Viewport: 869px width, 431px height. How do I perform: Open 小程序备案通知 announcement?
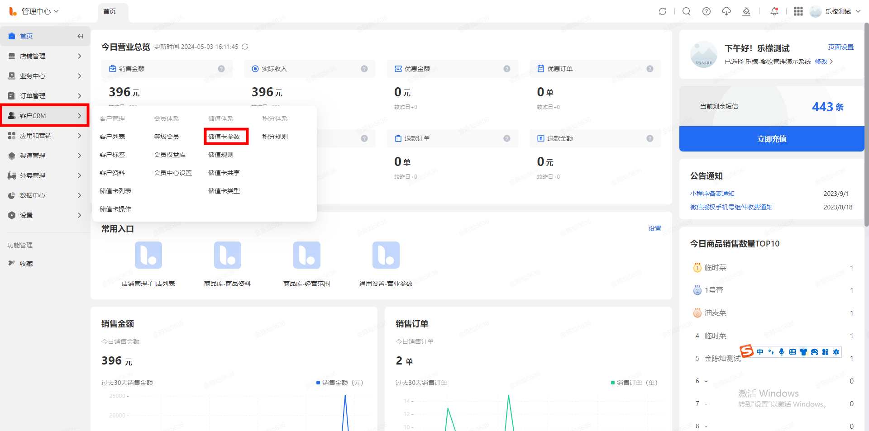point(712,194)
